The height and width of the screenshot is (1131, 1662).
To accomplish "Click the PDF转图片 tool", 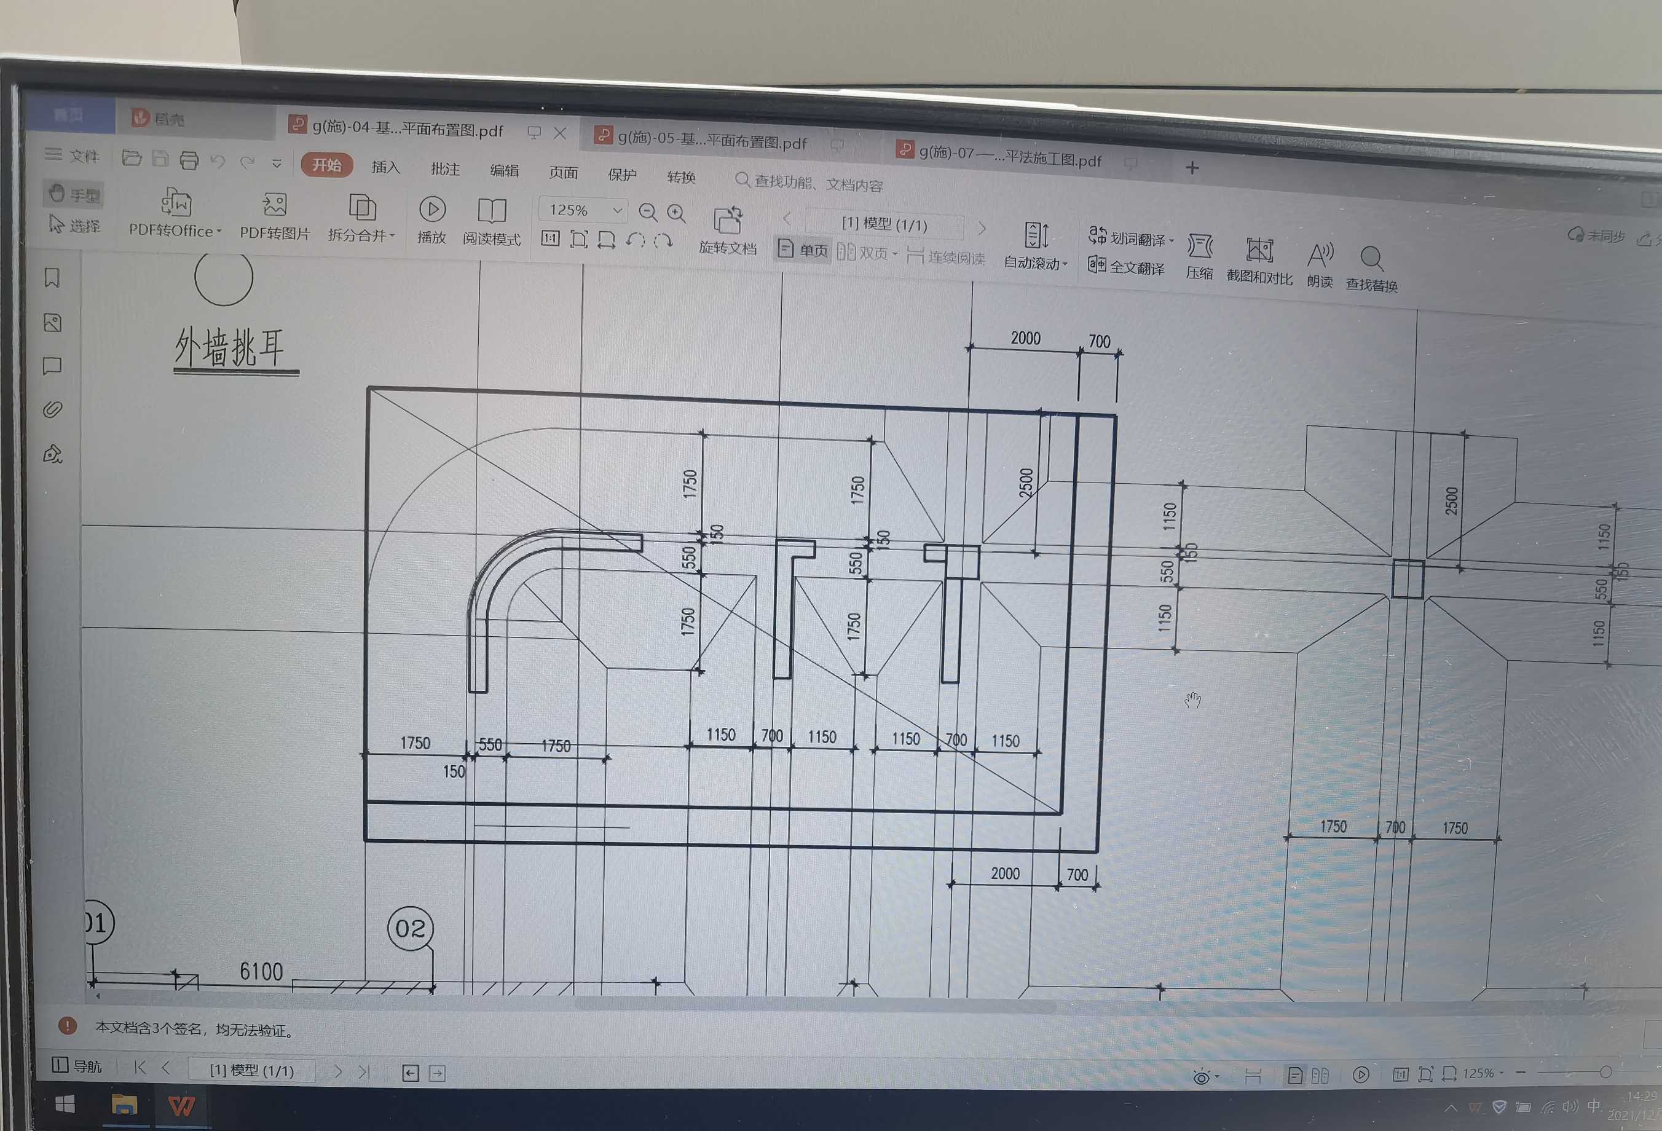I will [275, 217].
